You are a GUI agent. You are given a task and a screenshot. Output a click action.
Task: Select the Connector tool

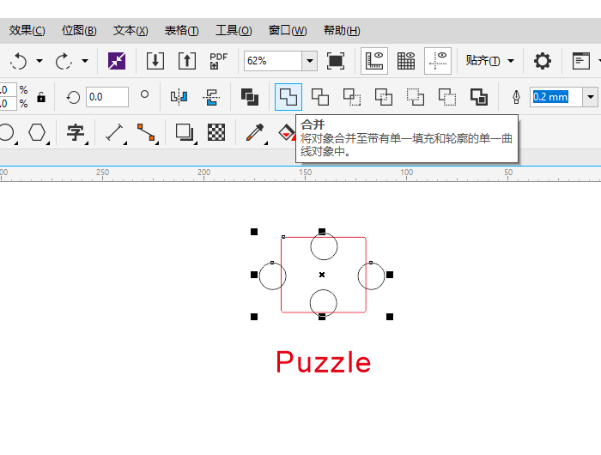(x=146, y=132)
